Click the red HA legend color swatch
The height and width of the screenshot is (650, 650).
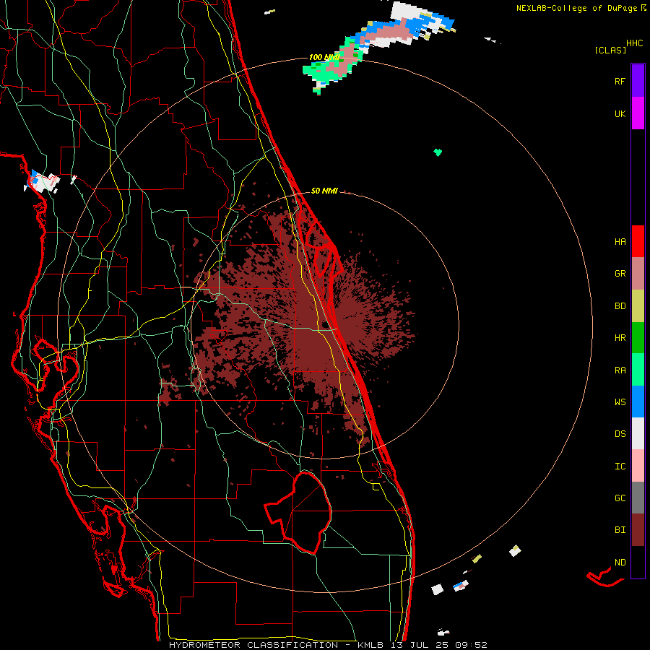tap(638, 241)
